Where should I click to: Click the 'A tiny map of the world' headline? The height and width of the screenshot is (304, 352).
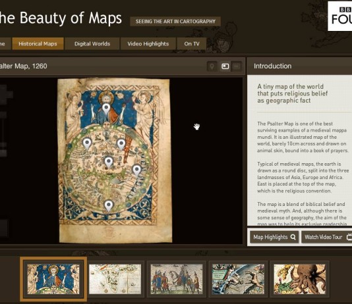click(292, 93)
